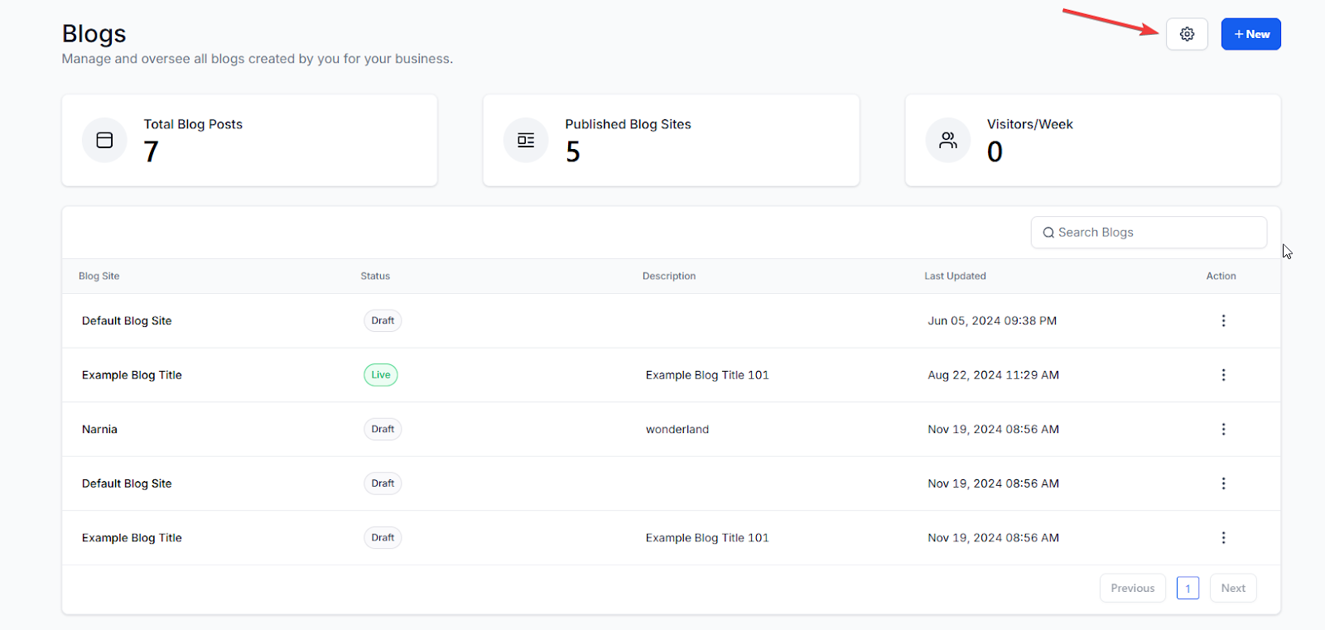
Task: Click the Visitors/Week people icon
Action: click(947, 140)
